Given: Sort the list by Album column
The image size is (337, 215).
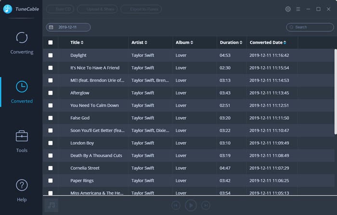Looking at the screenshot, I should coord(184,42).
